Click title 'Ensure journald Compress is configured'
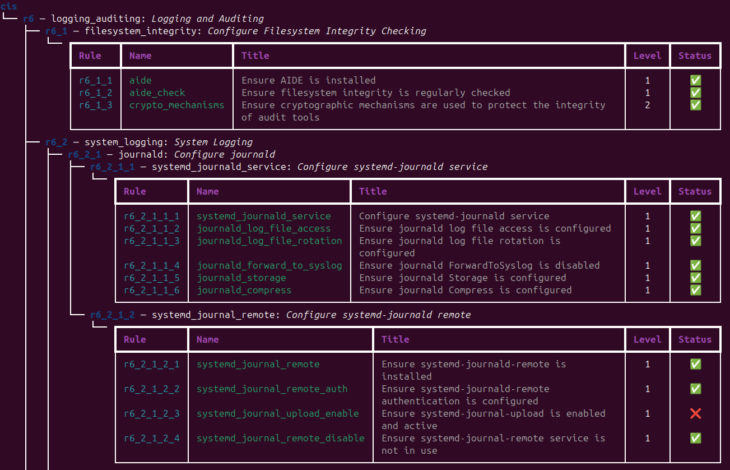730x470 pixels. 466,290
